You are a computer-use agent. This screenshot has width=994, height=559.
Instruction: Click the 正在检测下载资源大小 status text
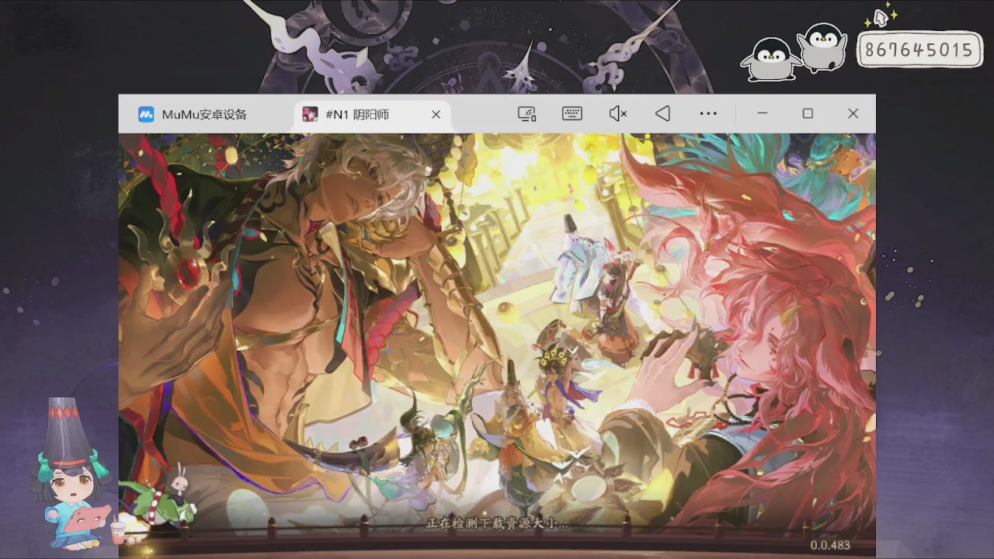tap(498, 523)
